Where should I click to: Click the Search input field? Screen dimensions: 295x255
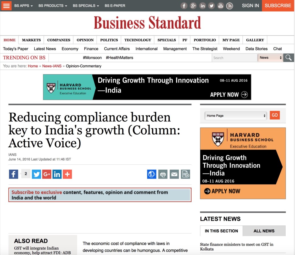coord(234,58)
